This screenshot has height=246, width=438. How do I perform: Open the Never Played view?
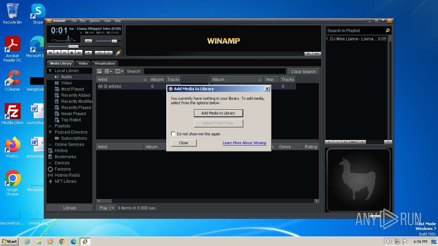pyautogui.click(x=73, y=114)
